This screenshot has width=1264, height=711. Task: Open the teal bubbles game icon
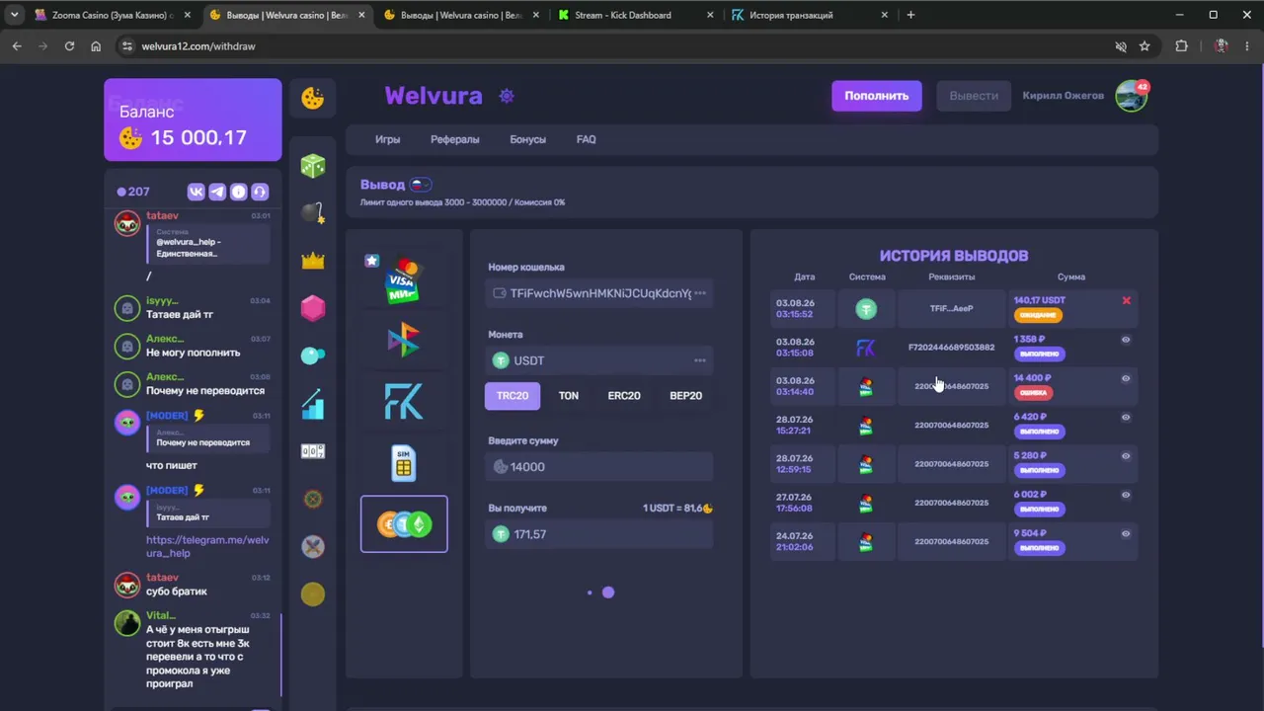[313, 355]
